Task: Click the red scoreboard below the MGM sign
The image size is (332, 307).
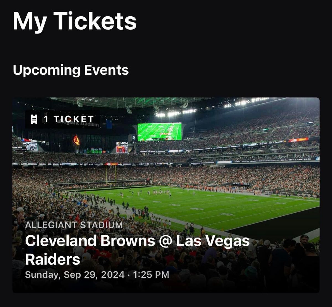Action: 122,149
